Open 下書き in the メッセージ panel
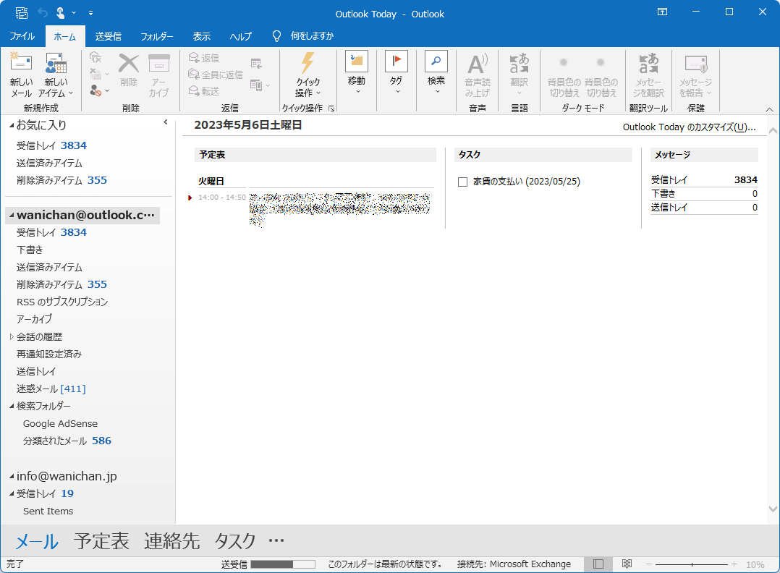 [663, 194]
